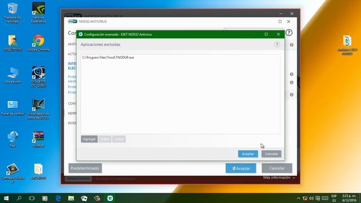
Task: Click Cancelar in the ESET settings window
Action: 277,168
